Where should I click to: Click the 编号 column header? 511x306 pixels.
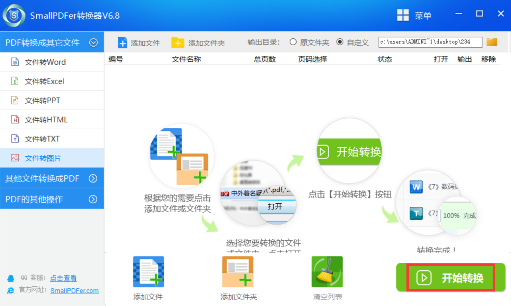click(x=116, y=59)
